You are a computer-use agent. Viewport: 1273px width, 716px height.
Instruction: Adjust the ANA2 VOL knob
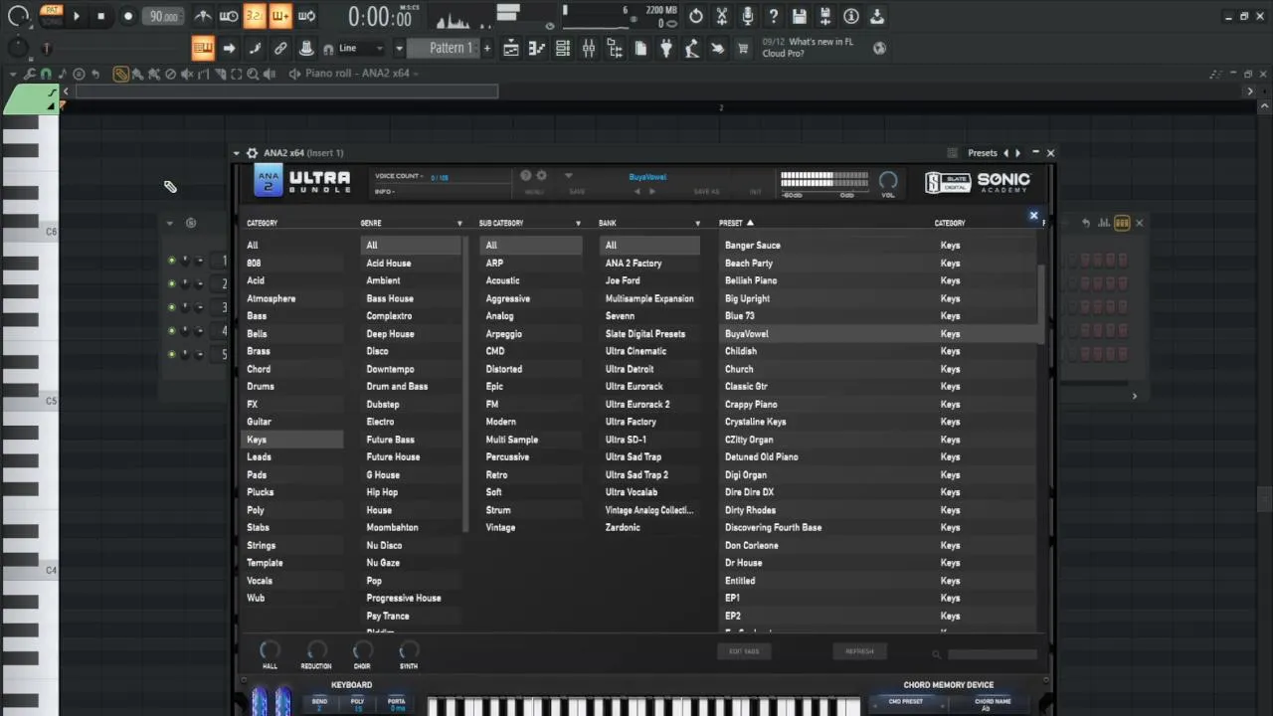click(x=888, y=180)
